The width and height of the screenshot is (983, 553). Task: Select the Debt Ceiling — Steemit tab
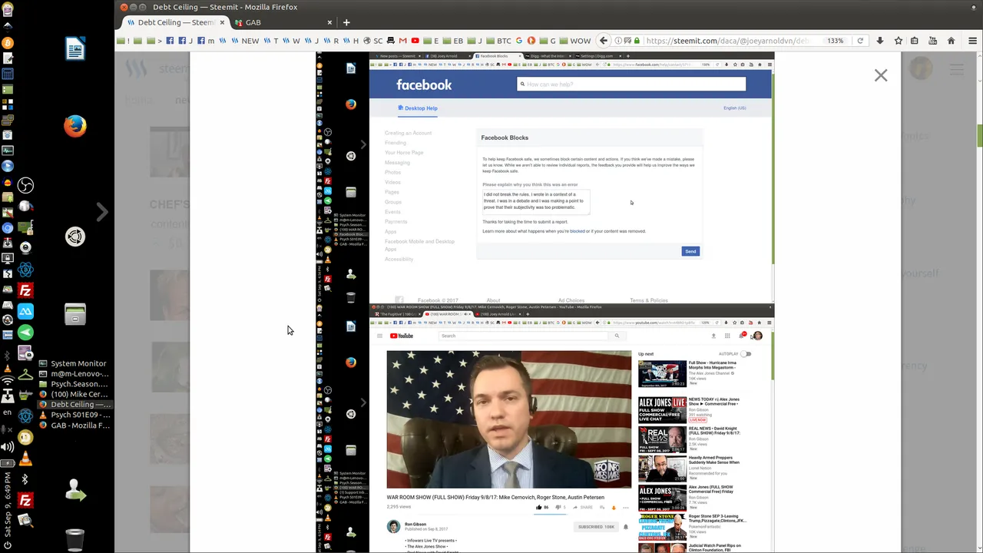(175, 22)
